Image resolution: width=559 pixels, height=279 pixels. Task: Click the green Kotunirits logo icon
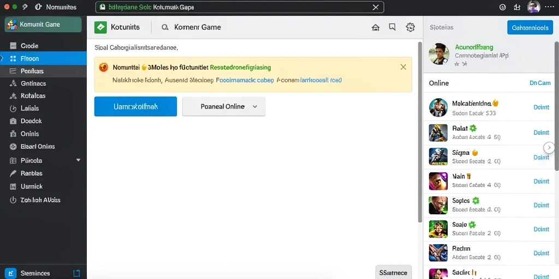click(100, 27)
